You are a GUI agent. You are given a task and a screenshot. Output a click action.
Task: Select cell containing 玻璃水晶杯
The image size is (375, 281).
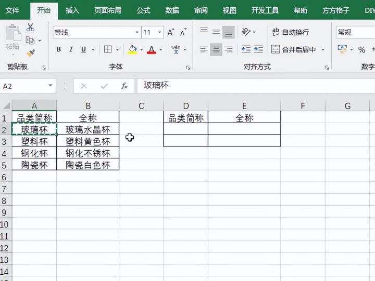pyautogui.click(x=88, y=129)
